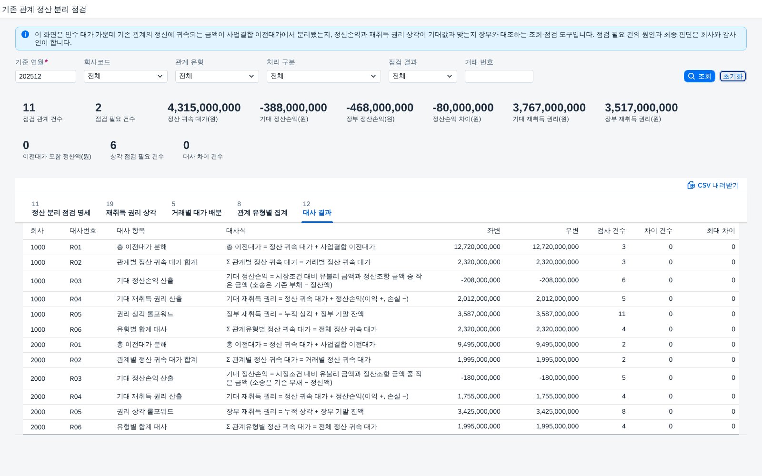Select company 2000 R05 권리 상각 롤포워드 row
This screenshot has height=476, width=762.
[381, 412]
